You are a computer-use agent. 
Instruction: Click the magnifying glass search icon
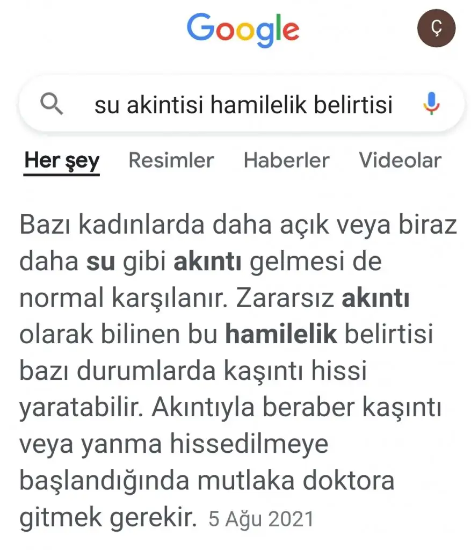(52, 104)
